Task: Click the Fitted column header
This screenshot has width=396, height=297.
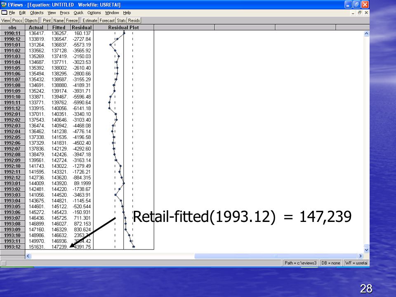Action: (59, 28)
